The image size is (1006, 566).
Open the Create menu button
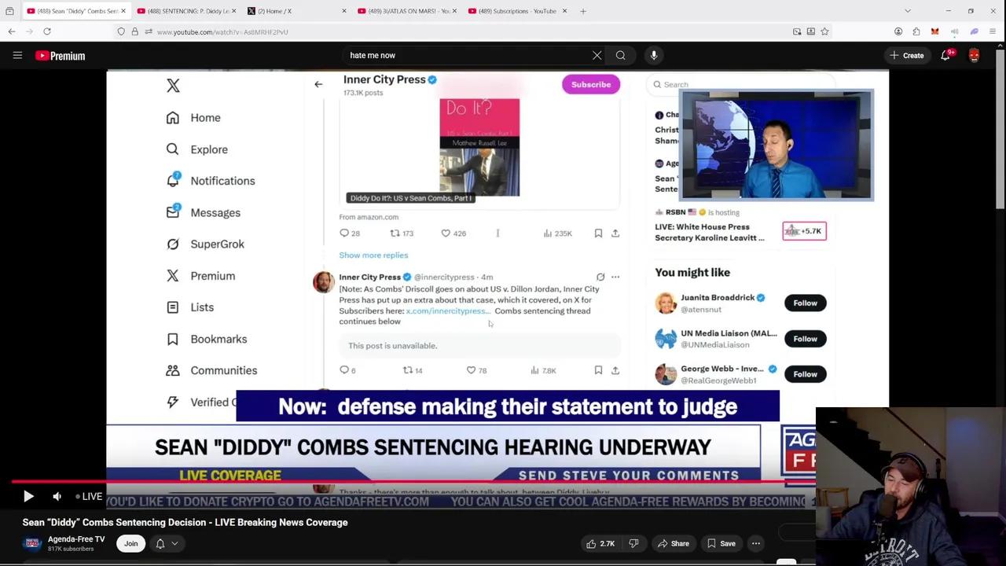(x=907, y=55)
